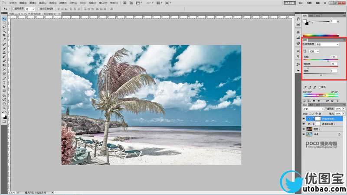
Task: Launch Bridge from the application bar
Action: (125, 3)
